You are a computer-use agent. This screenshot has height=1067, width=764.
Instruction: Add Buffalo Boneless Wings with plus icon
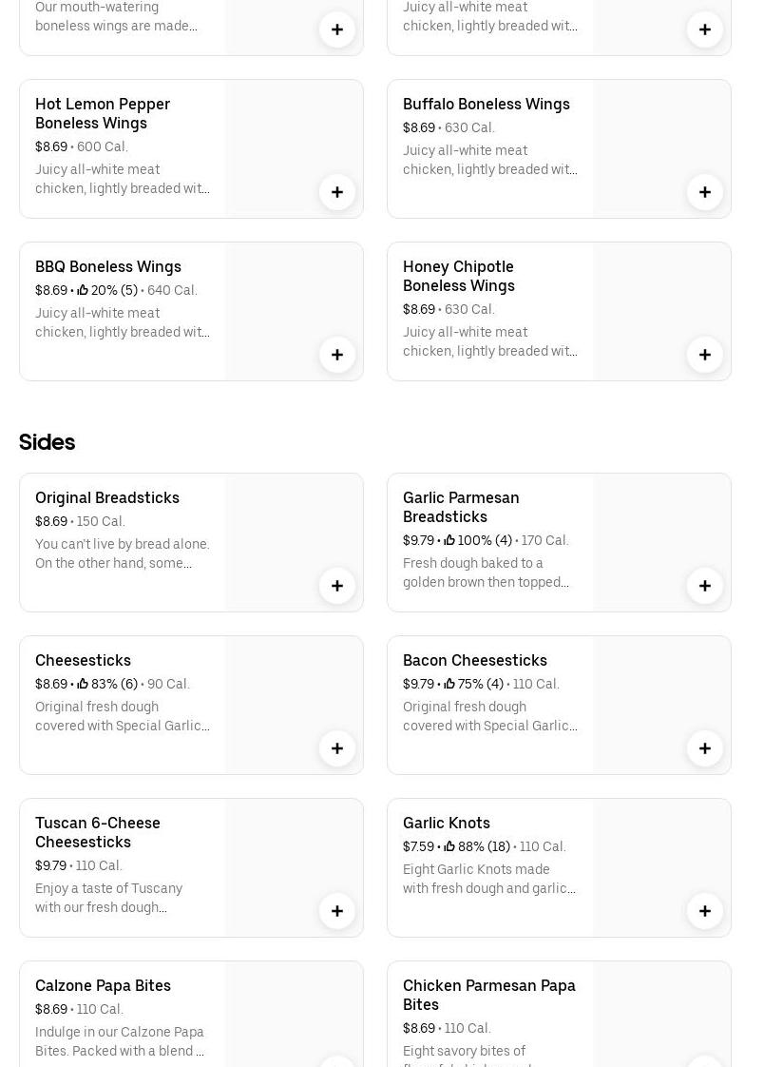click(x=705, y=192)
